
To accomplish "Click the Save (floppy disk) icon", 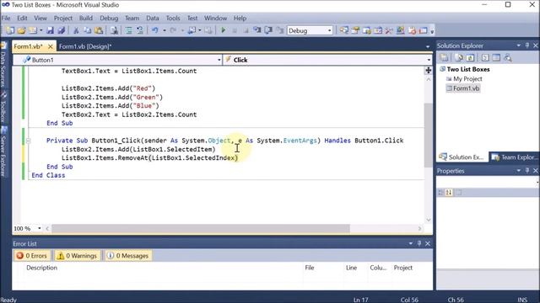I will (x=51, y=30).
